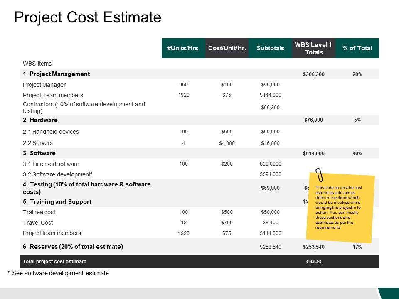
Task: Select the Total project cost estimate label
Action: (54, 262)
